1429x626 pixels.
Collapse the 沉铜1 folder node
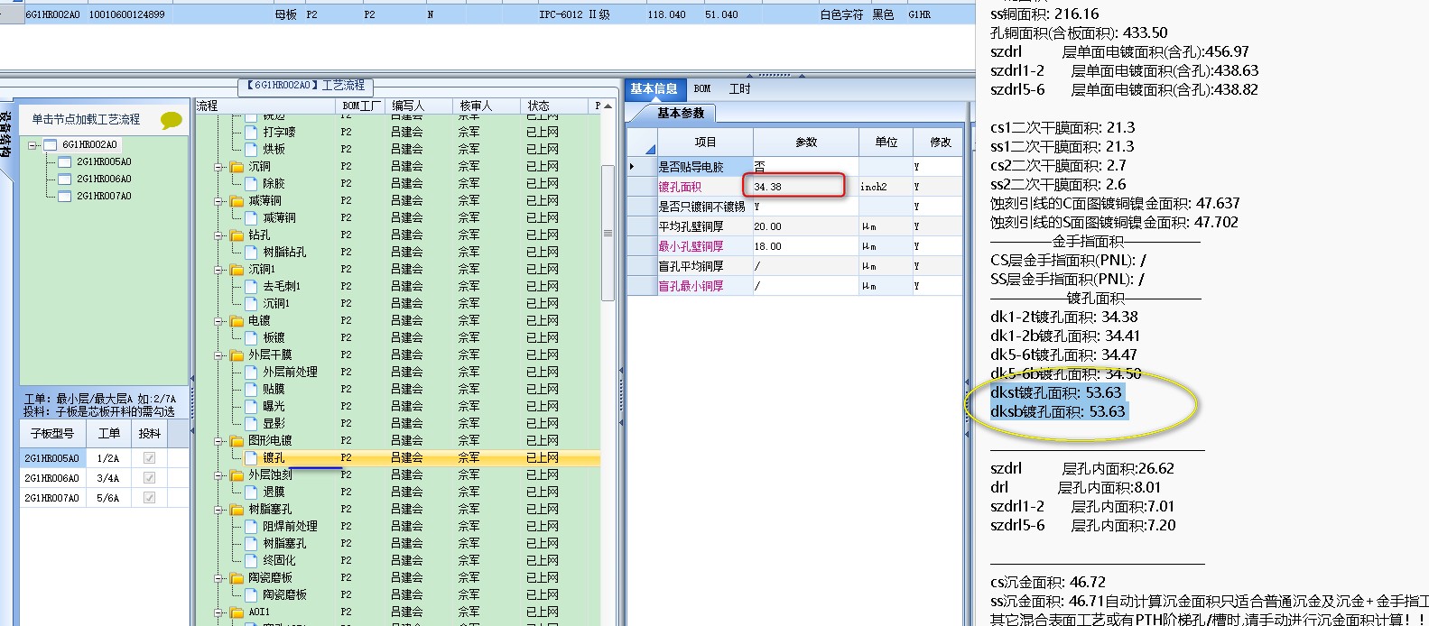[x=218, y=269]
